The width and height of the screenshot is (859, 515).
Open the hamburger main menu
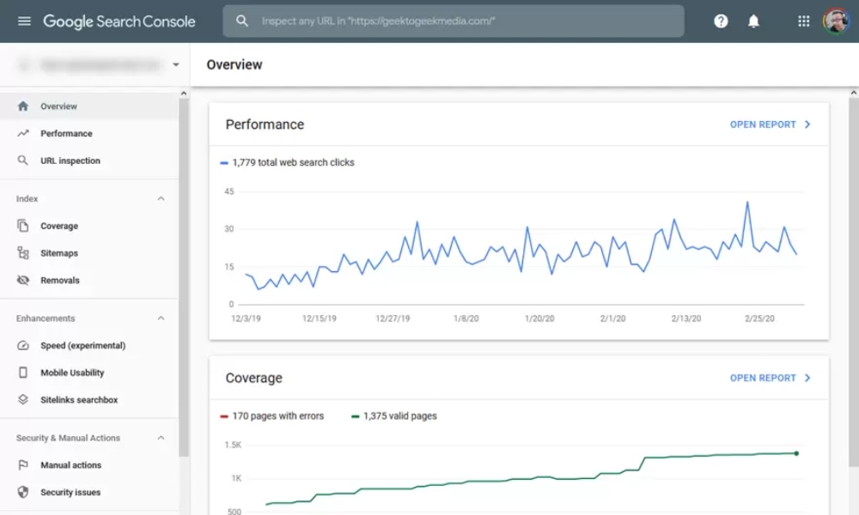click(24, 21)
